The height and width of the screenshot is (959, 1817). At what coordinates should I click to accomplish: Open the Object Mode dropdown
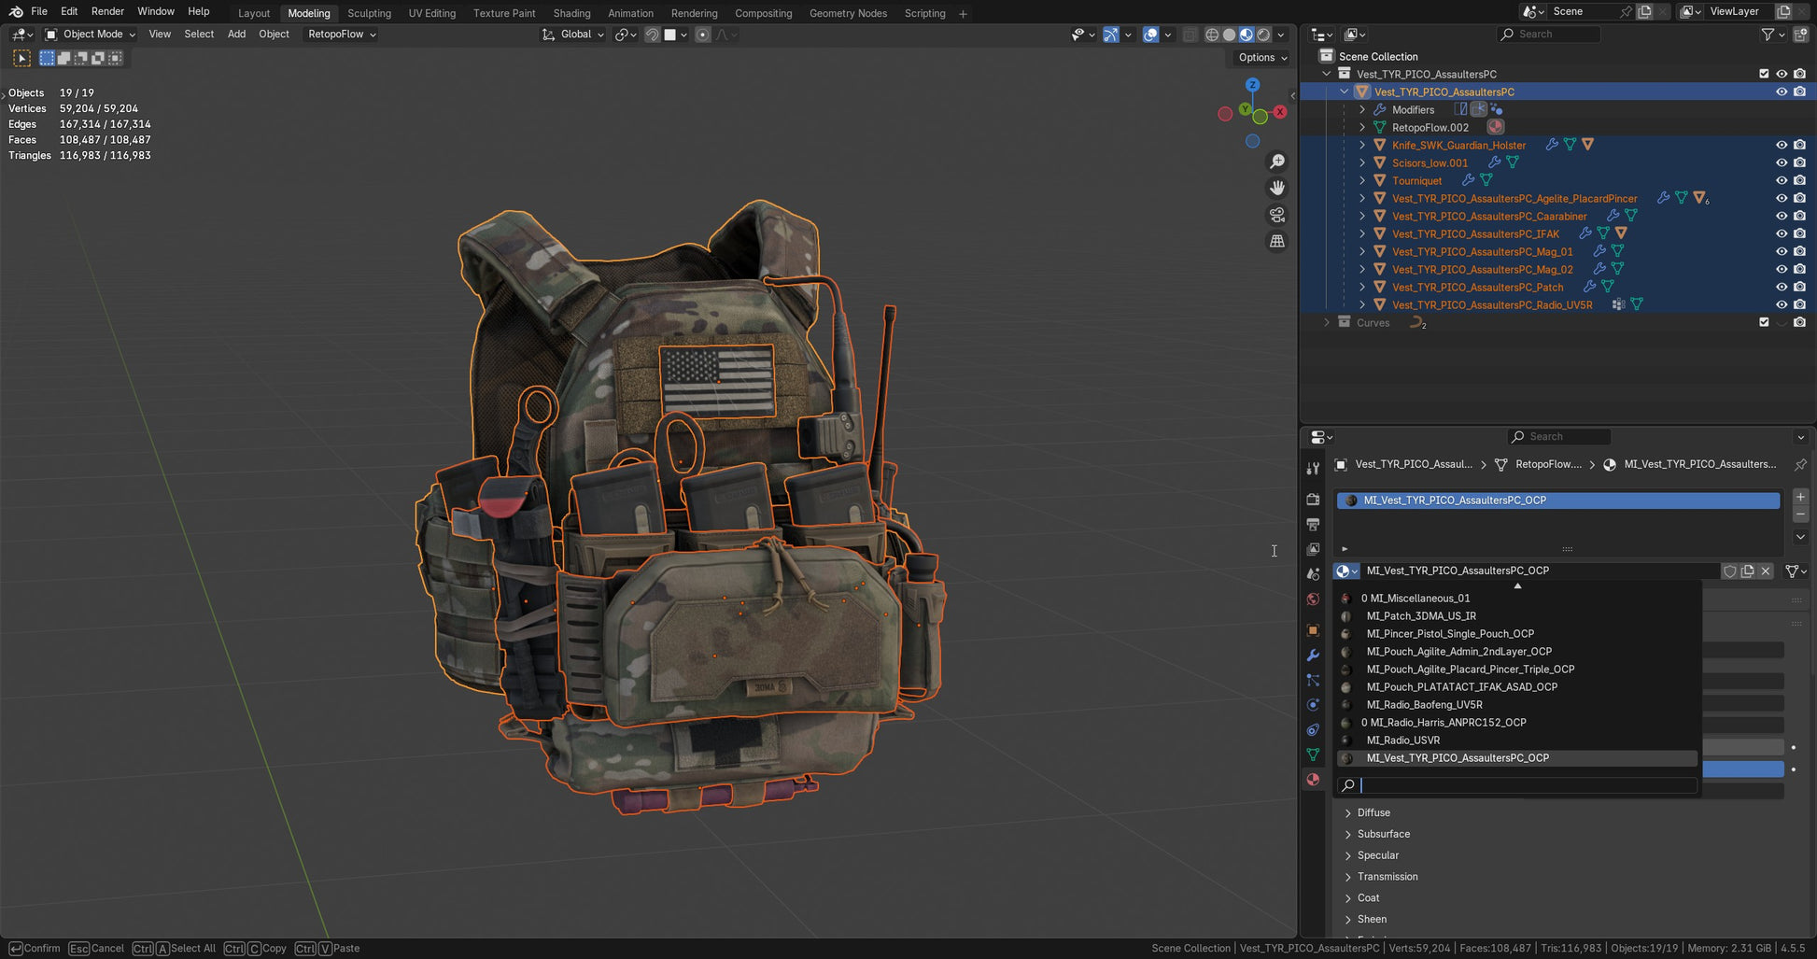[91, 35]
